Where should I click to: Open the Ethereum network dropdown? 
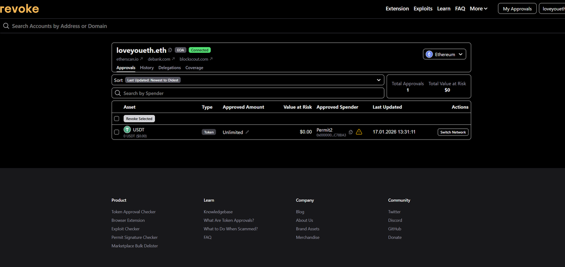point(444,55)
